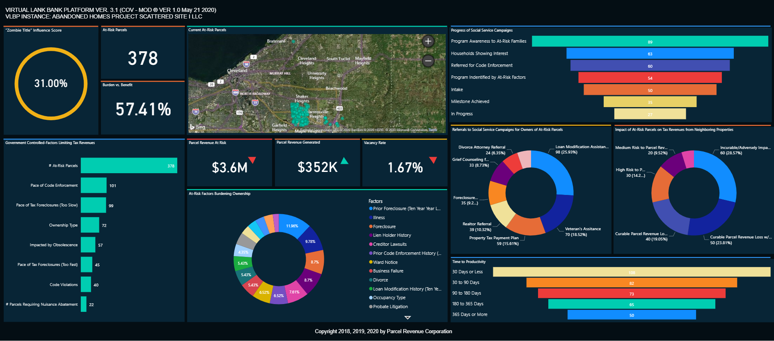Select Occupancy Type legend item
The image size is (774, 341).
click(387, 298)
